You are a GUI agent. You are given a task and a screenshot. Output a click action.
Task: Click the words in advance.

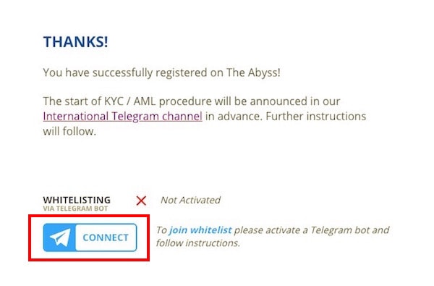[234, 117]
